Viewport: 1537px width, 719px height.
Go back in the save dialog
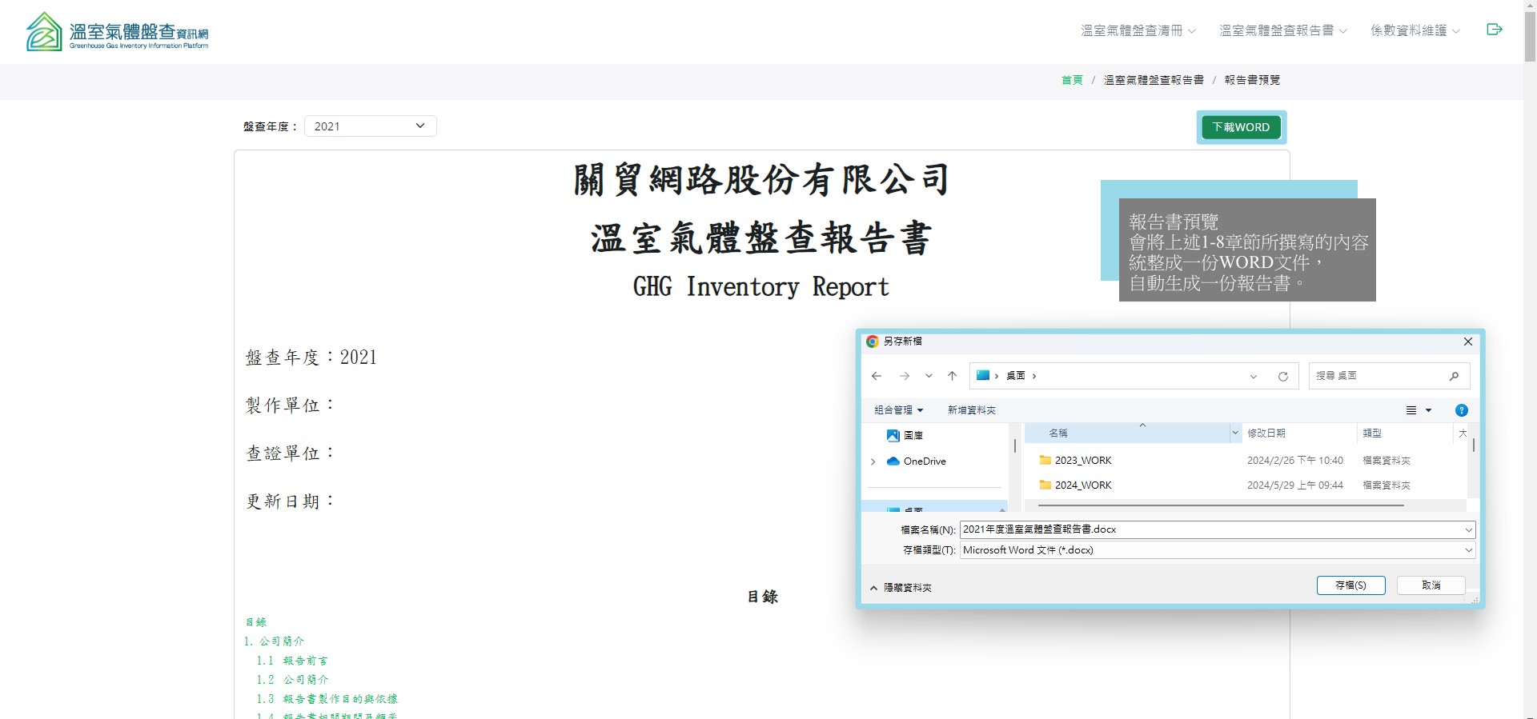[877, 376]
